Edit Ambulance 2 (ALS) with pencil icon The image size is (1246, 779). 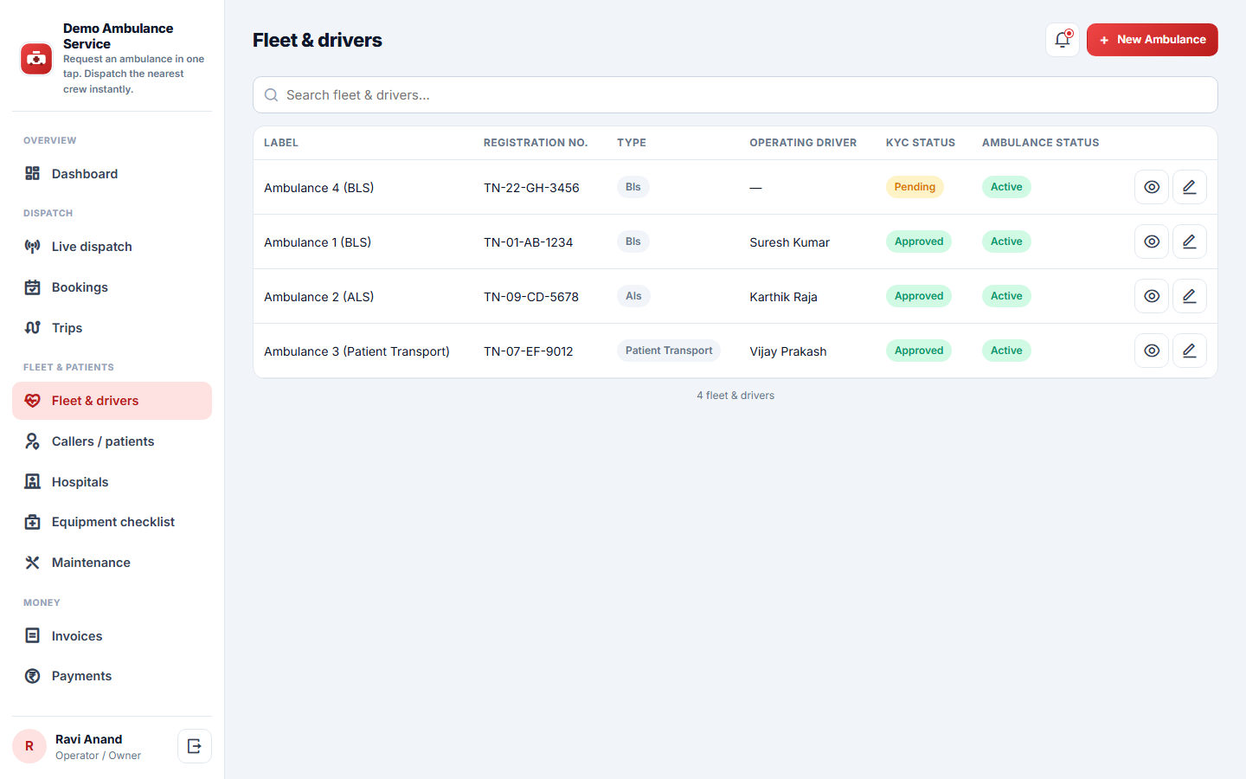click(1190, 296)
